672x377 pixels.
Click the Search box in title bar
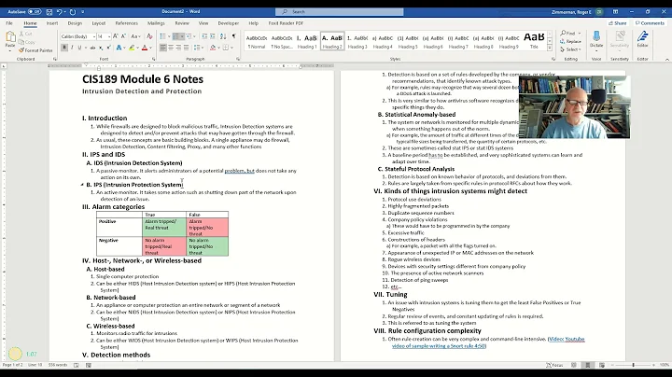[x=340, y=12]
